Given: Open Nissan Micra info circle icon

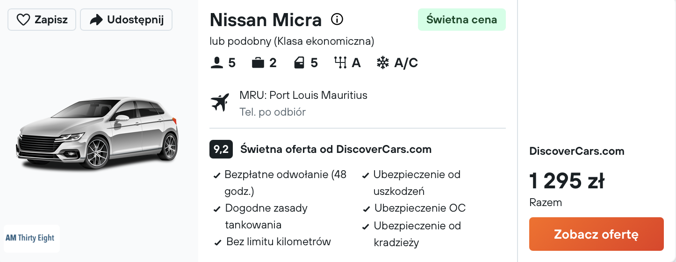Looking at the screenshot, I should tap(337, 19).
